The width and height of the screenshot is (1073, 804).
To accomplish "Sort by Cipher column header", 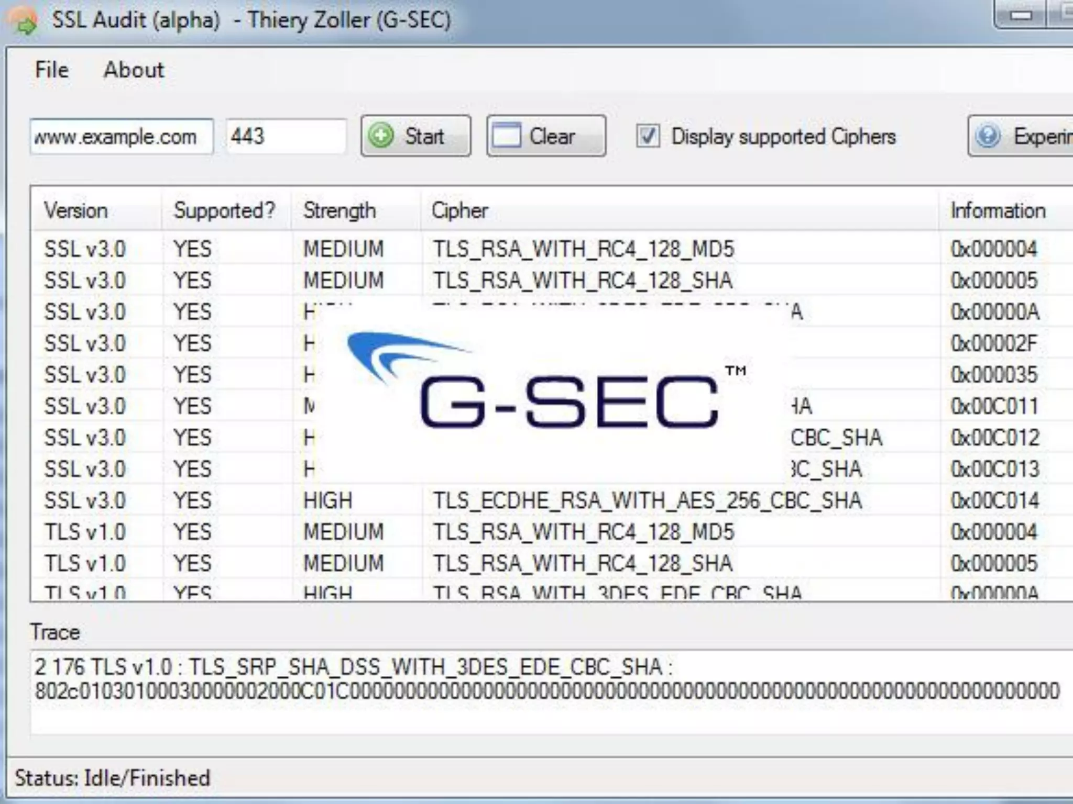I will tap(459, 210).
